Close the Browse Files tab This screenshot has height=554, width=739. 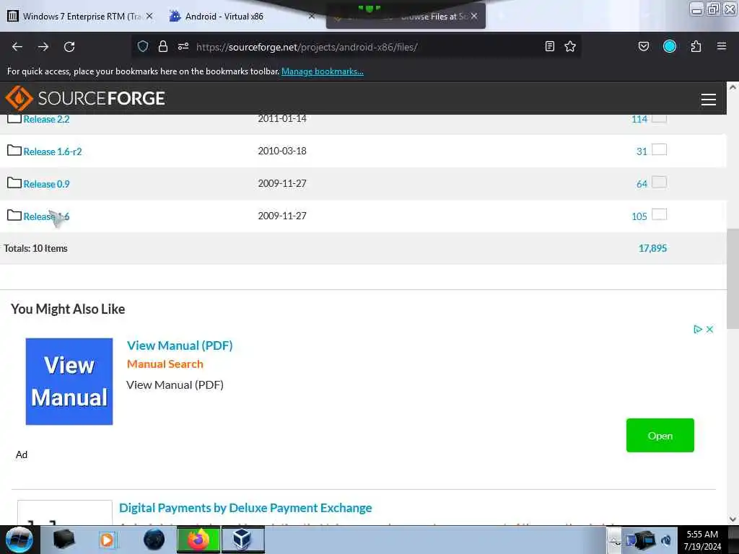pos(474,16)
